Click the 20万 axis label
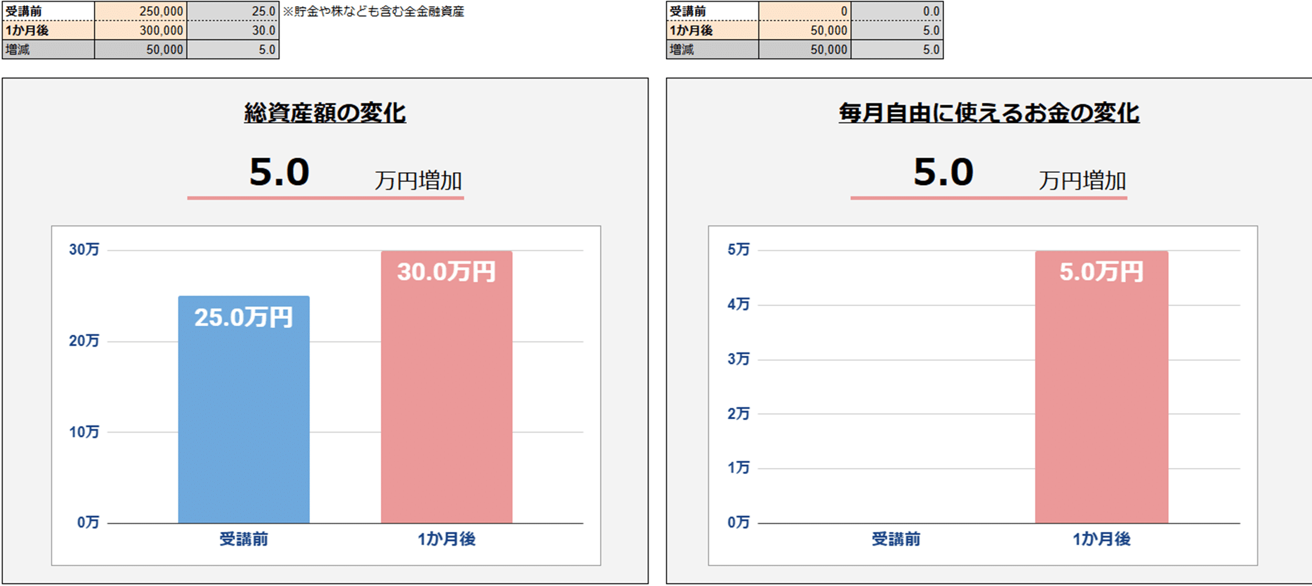This screenshot has height=586, width=1312. [x=84, y=341]
